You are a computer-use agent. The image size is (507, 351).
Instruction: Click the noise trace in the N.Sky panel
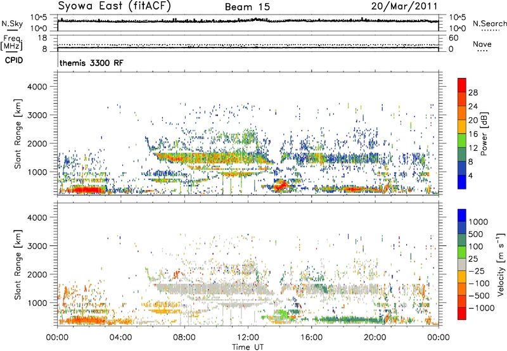click(248, 21)
